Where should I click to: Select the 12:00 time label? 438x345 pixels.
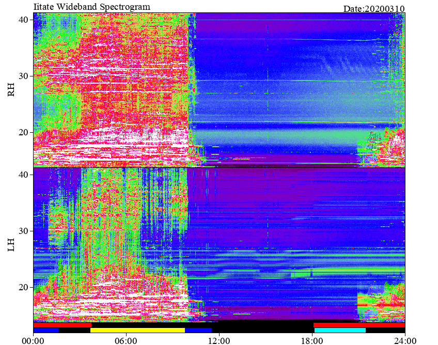click(x=220, y=341)
